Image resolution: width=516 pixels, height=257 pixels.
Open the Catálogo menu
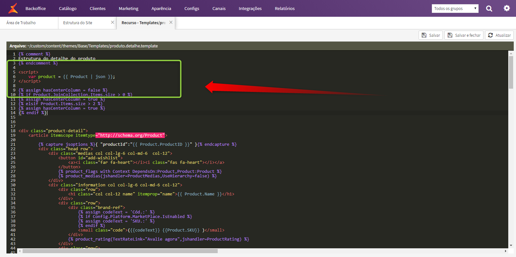pyautogui.click(x=68, y=8)
